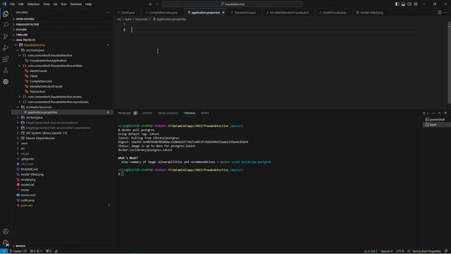The image size is (451, 254).
Task: Switch to the Problems panel tab
Action: pyautogui.click(x=125, y=113)
